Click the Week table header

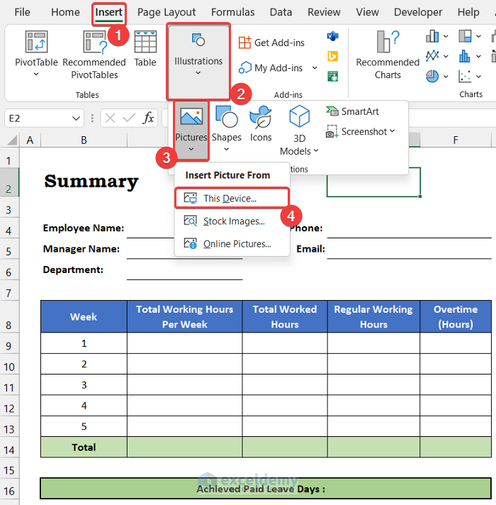click(84, 316)
